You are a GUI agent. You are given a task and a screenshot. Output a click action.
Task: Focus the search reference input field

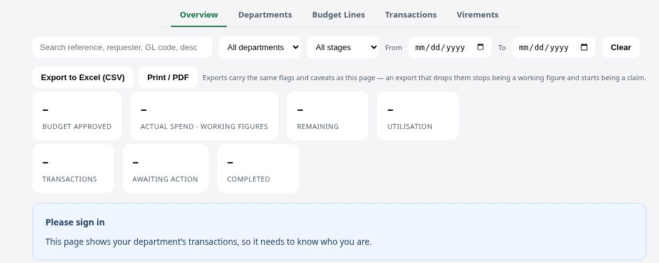click(122, 48)
